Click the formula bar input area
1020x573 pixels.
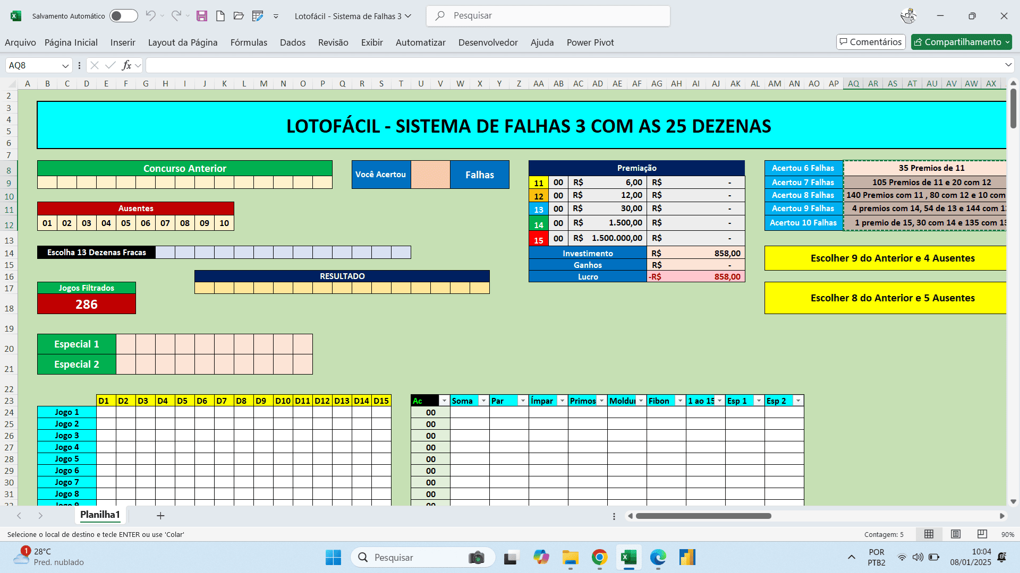coord(574,65)
